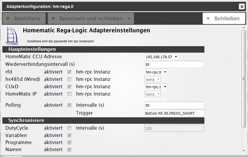Toggle the Namen sync checkbox
The width and height of the screenshot is (248, 157).
(69, 150)
